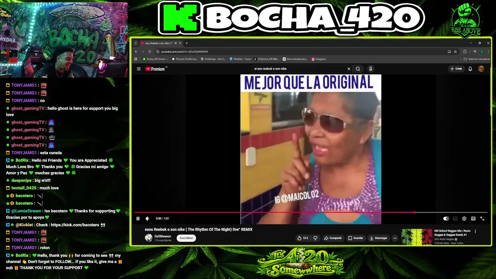Open DyGMasson channel avatar
This screenshot has height=279, width=496.
coord(148,238)
